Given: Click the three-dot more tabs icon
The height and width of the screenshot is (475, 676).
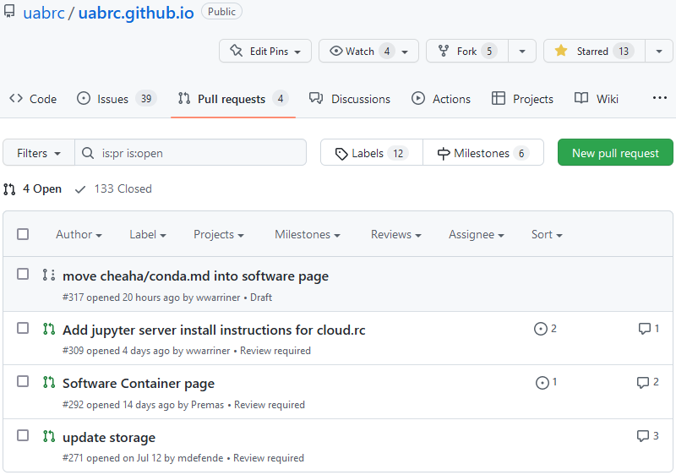Looking at the screenshot, I should (660, 98).
